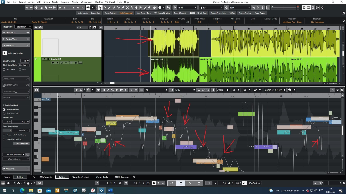
Task: Open the Smart Controls All dropdown
Action: tap(25, 61)
